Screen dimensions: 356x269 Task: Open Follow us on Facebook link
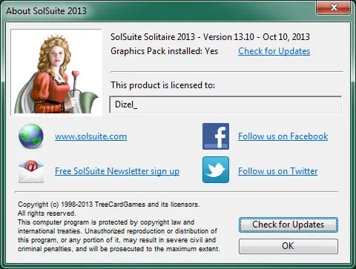point(283,136)
